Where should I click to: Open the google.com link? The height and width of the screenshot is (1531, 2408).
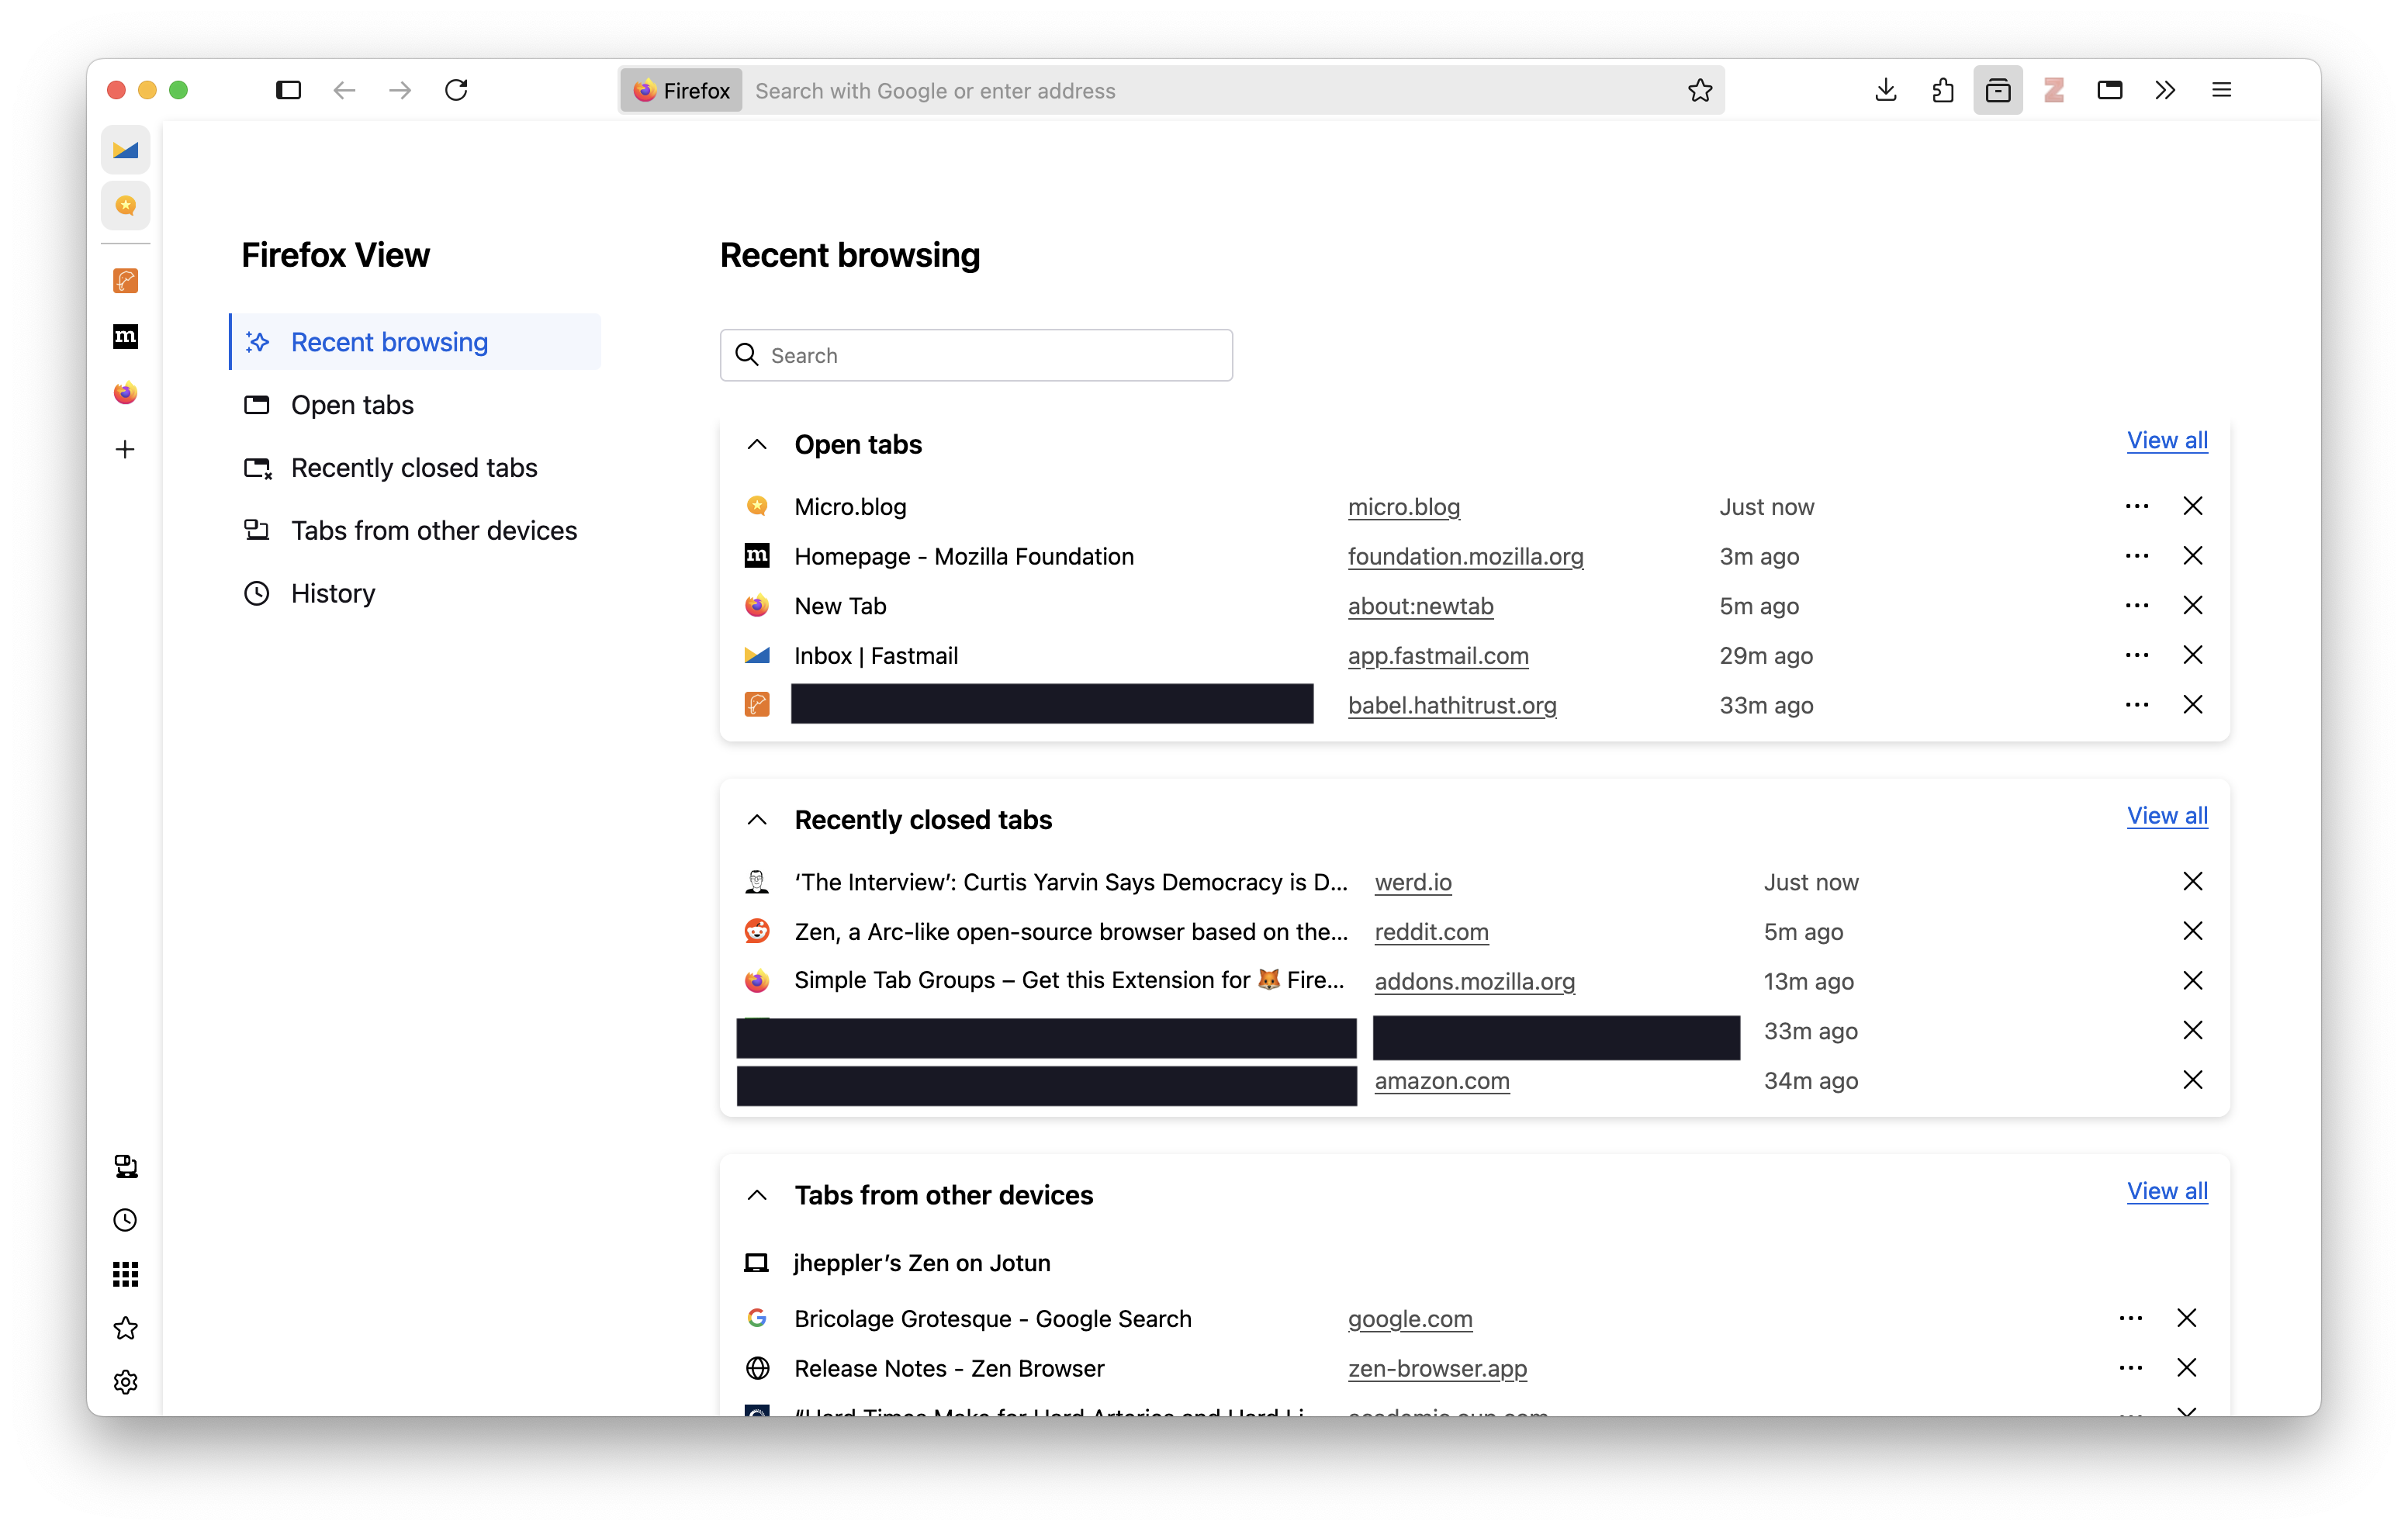[x=1410, y=1319]
